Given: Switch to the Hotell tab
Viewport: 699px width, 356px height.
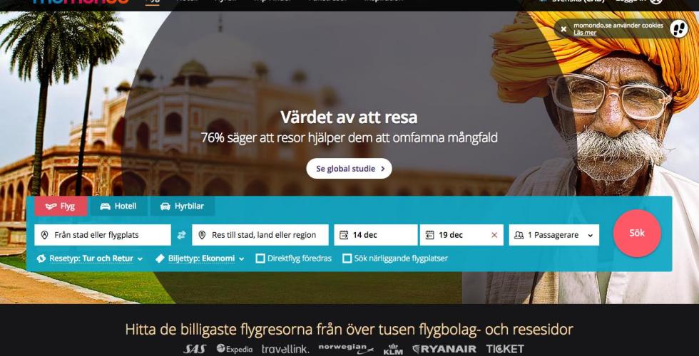Looking at the screenshot, I should [x=118, y=206].
